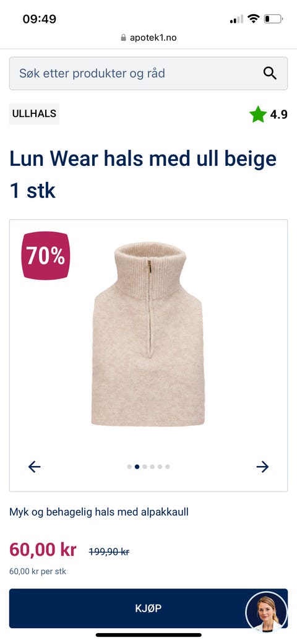Screen dimensions: 297x643
Task: Click the apotek1.no address bar
Action: click(x=148, y=38)
